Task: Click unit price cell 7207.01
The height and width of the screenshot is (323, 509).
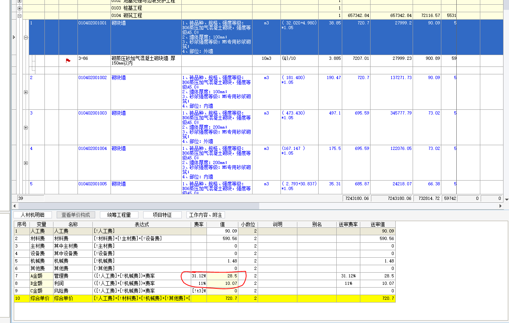Action: point(356,61)
